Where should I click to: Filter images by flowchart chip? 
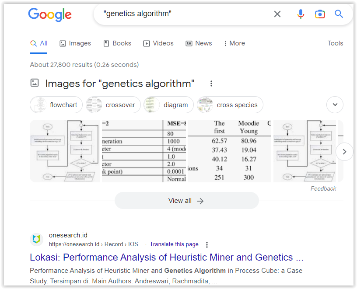coord(56,104)
